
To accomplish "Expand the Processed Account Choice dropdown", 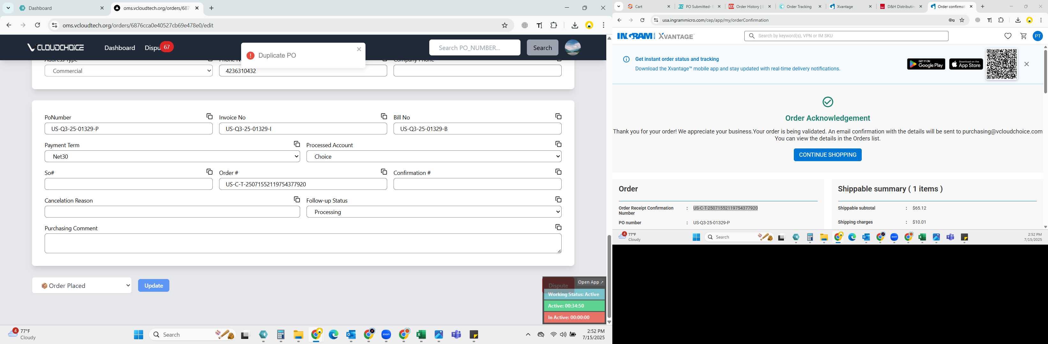I will pyautogui.click(x=434, y=156).
